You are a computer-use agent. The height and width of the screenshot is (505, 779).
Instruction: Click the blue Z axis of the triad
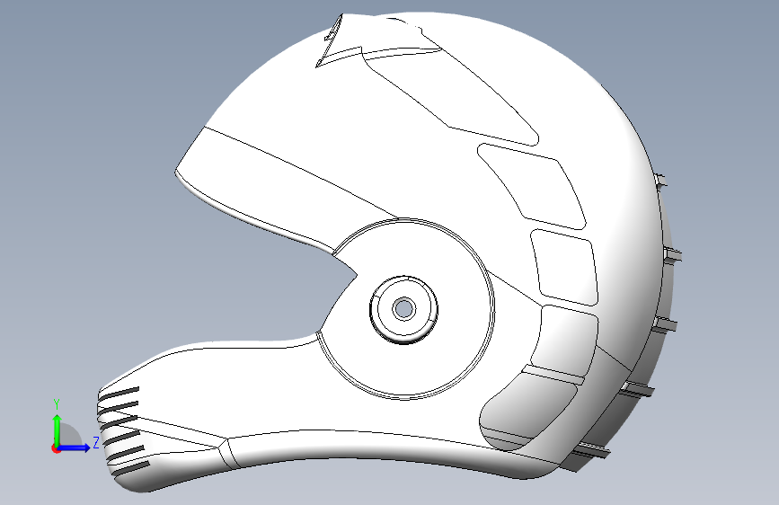pyautogui.click(x=75, y=447)
